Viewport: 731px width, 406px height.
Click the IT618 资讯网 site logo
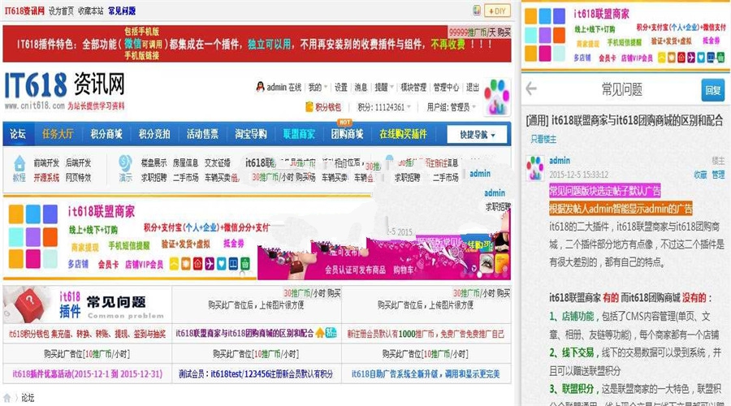pyautogui.click(x=65, y=91)
